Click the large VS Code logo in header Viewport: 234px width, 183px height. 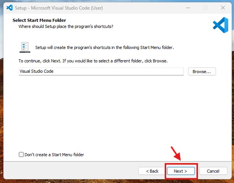(220, 25)
